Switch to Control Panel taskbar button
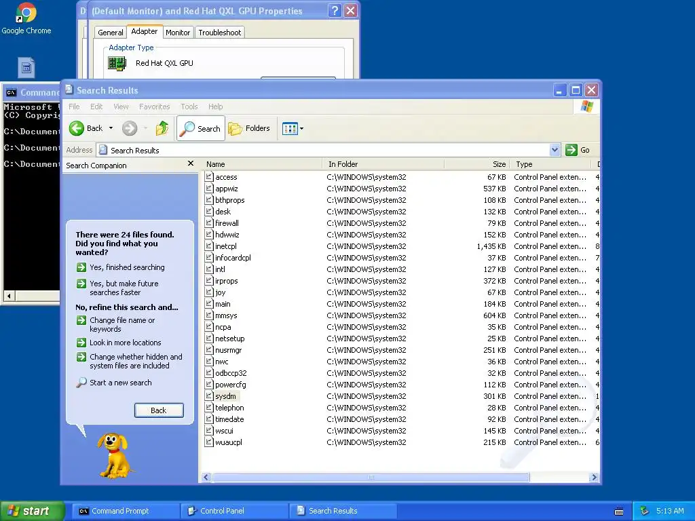 point(234,511)
